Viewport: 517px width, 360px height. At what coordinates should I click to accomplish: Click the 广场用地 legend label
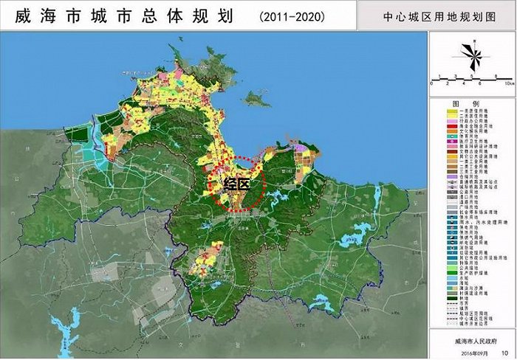pyautogui.click(x=469, y=207)
